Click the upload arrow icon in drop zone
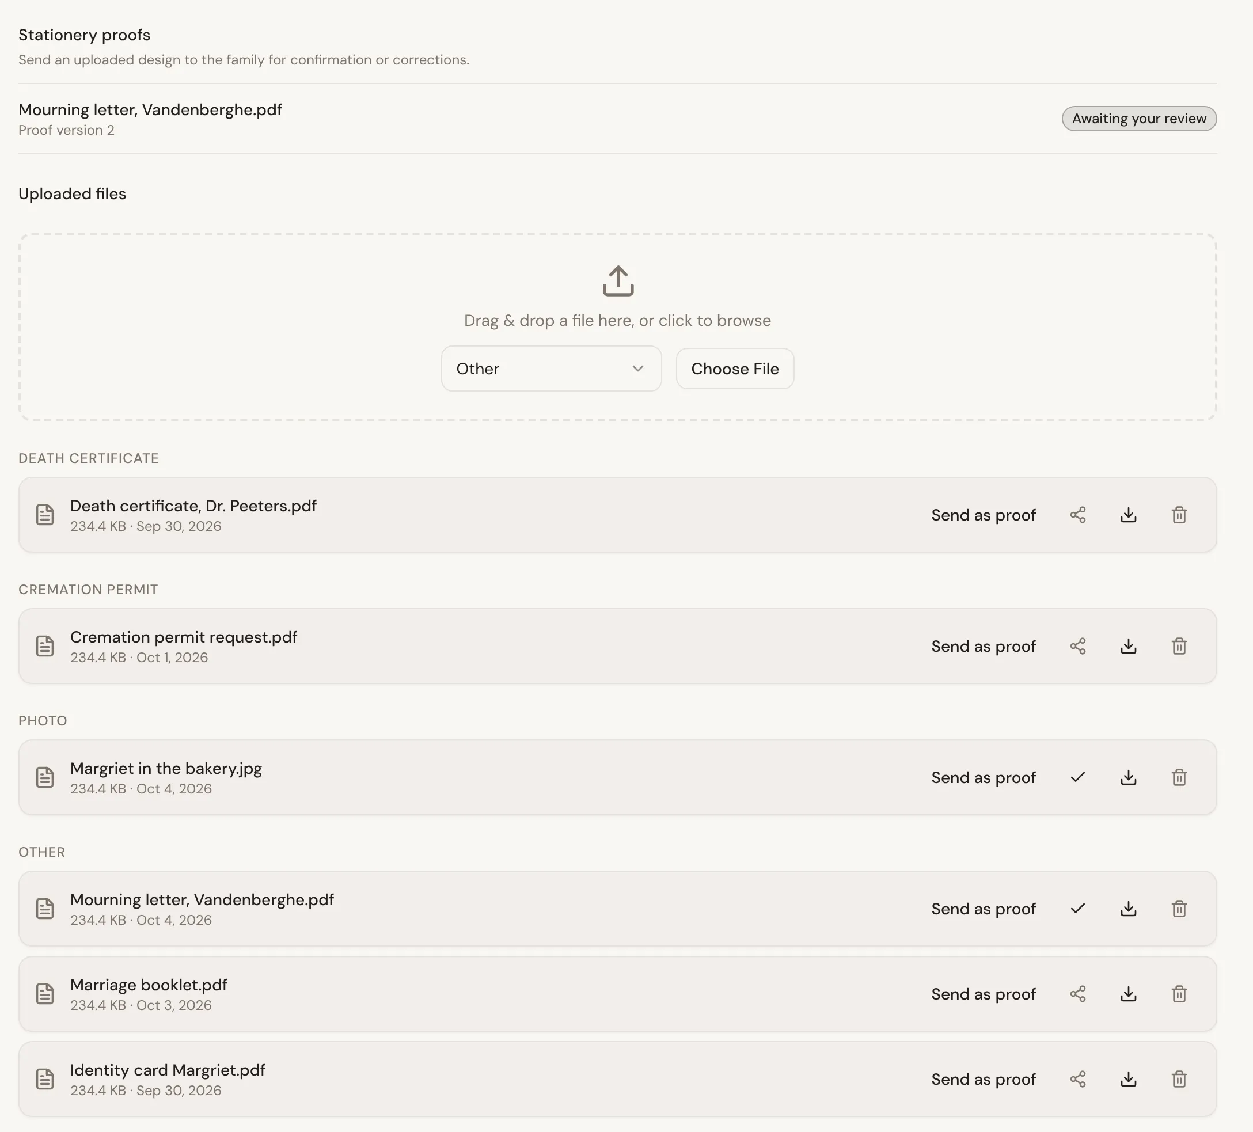This screenshot has height=1132, width=1253. pyautogui.click(x=618, y=281)
